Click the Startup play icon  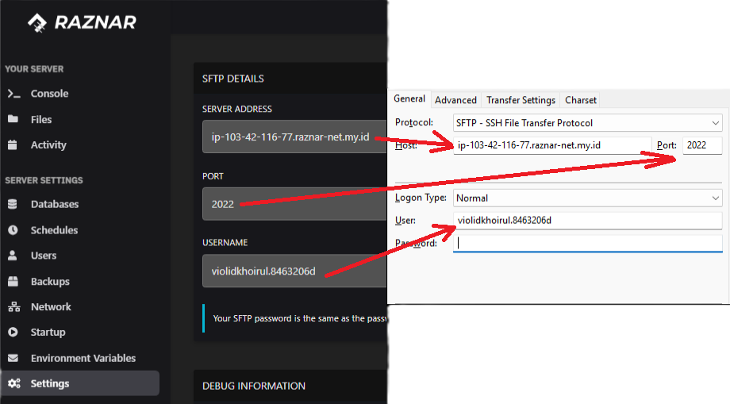pos(13,333)
